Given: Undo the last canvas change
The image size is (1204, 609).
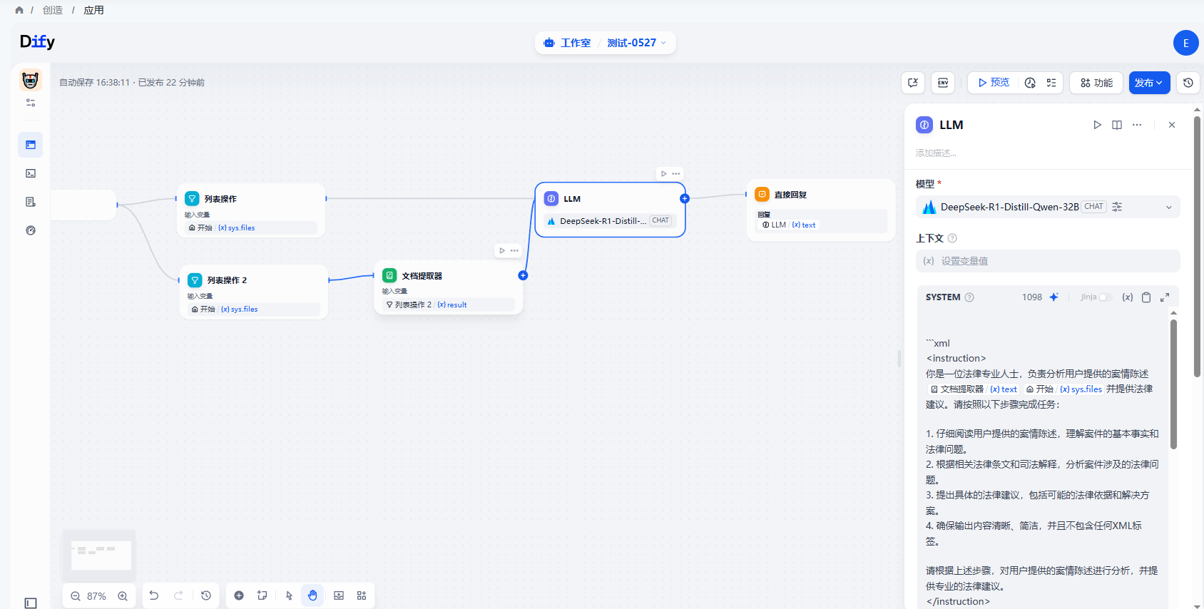Looking at the screenshot, I should point(154,595).
